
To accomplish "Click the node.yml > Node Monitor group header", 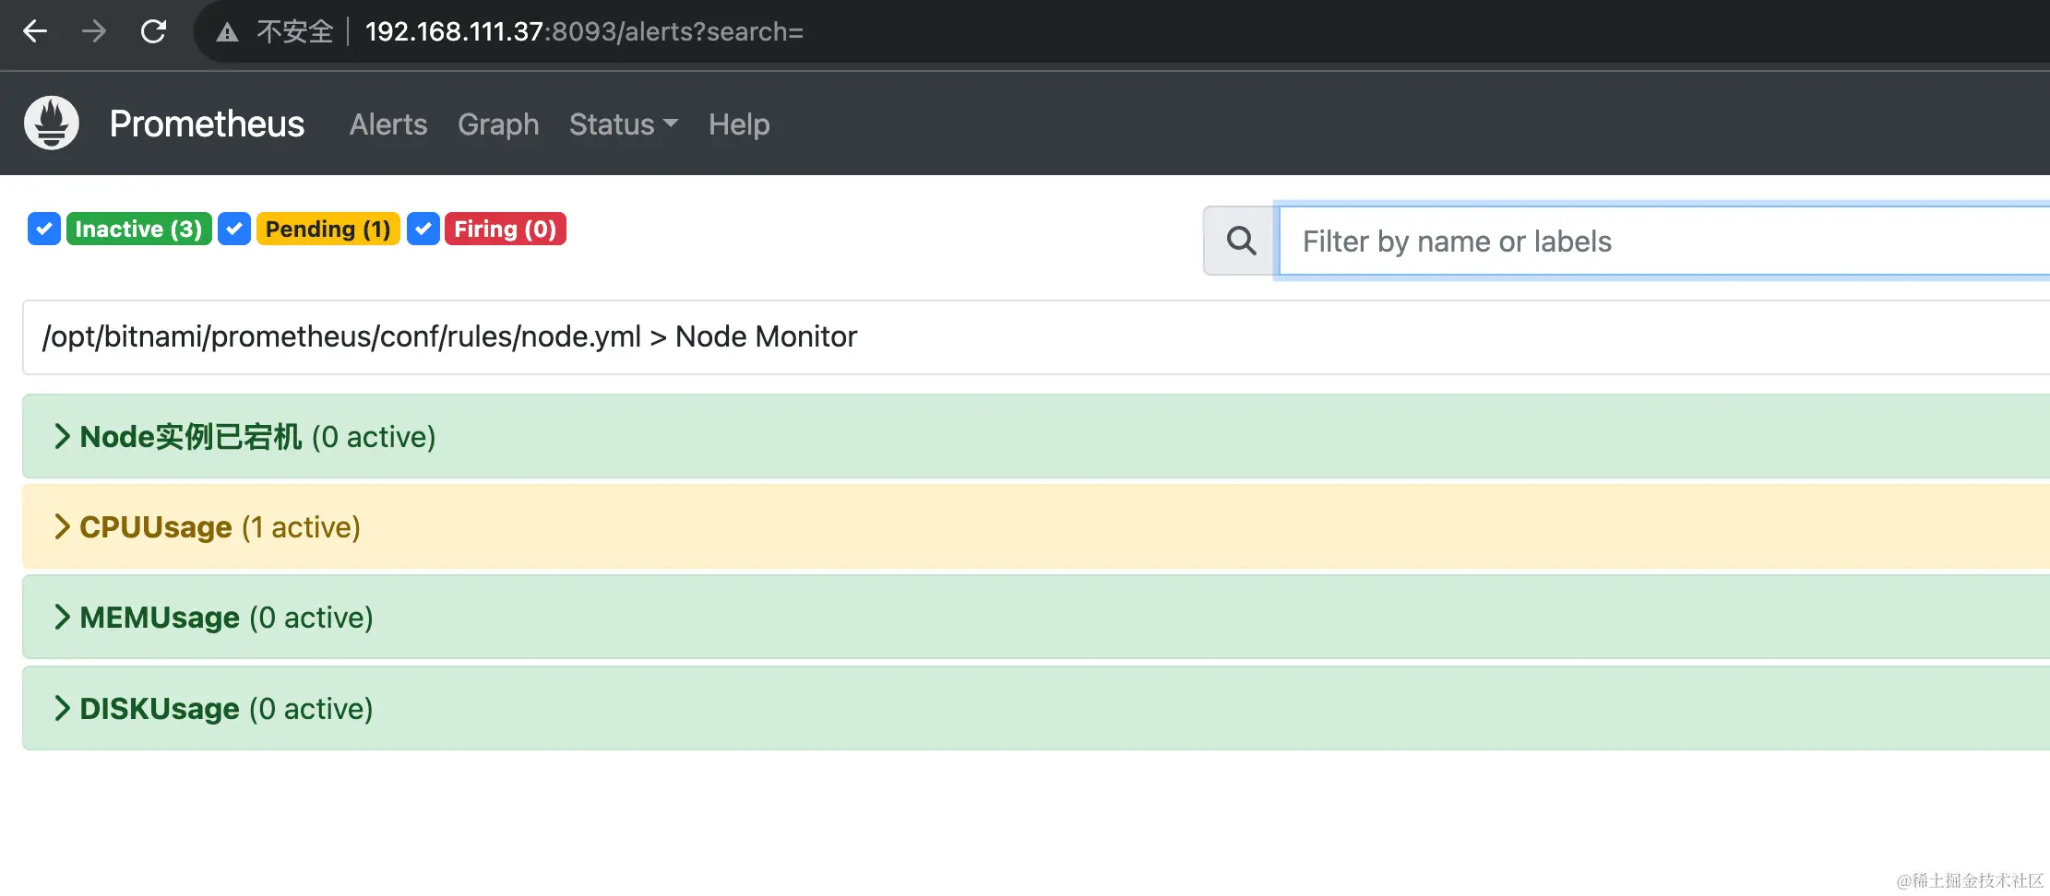I will pos(1036,337).
